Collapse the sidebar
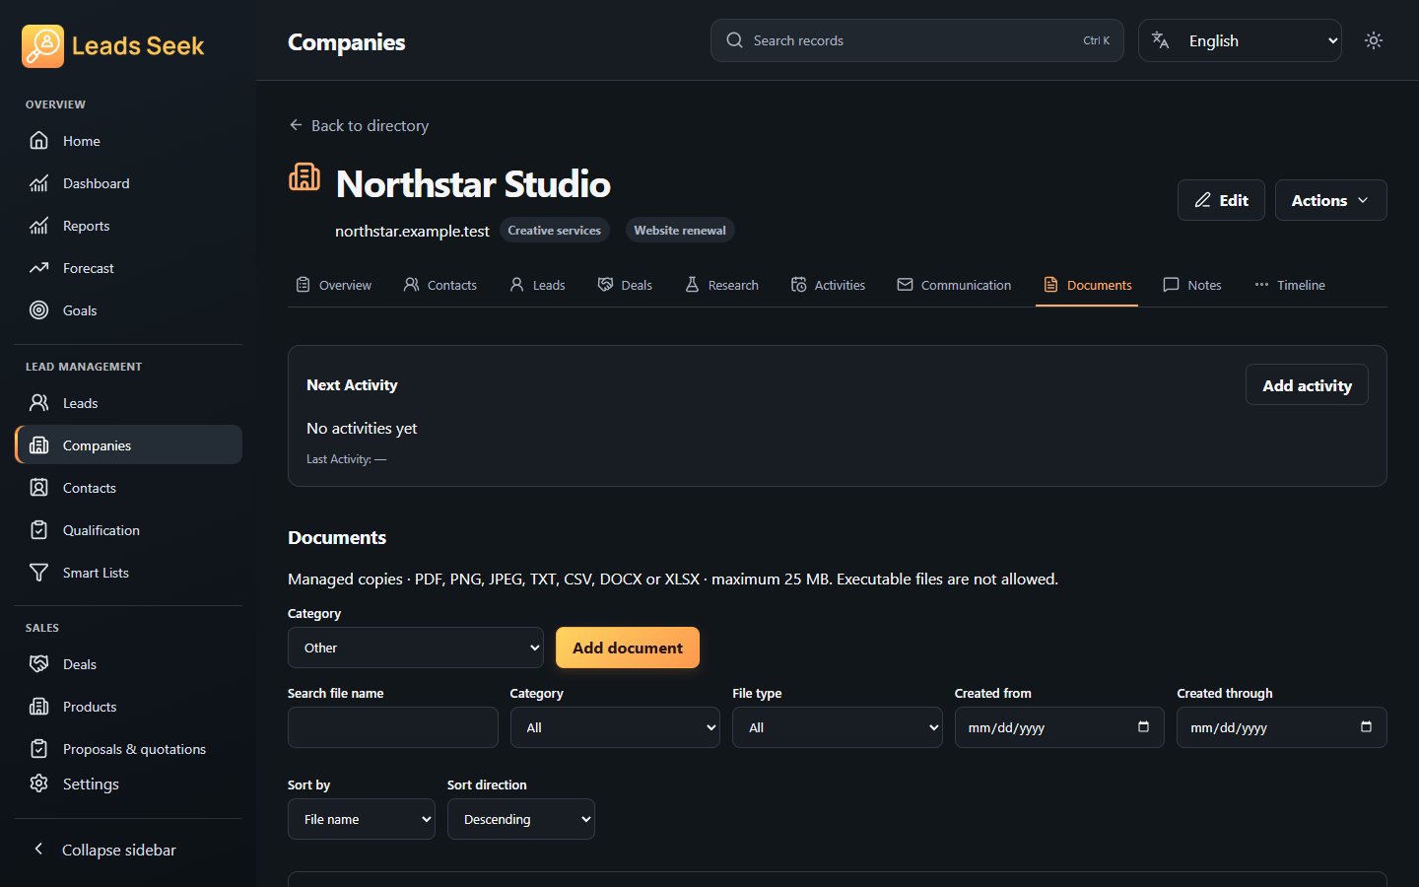 pos(128,850)
